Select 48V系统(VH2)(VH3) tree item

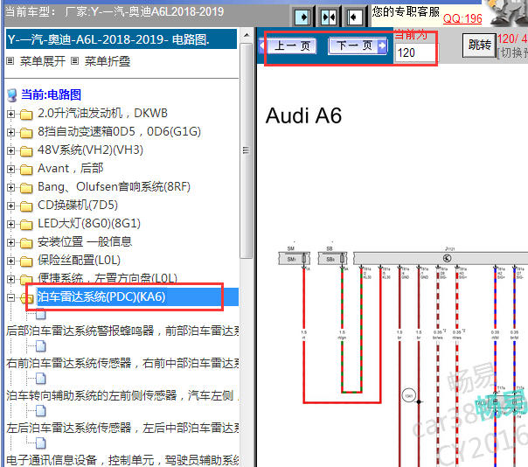(90, 150)
